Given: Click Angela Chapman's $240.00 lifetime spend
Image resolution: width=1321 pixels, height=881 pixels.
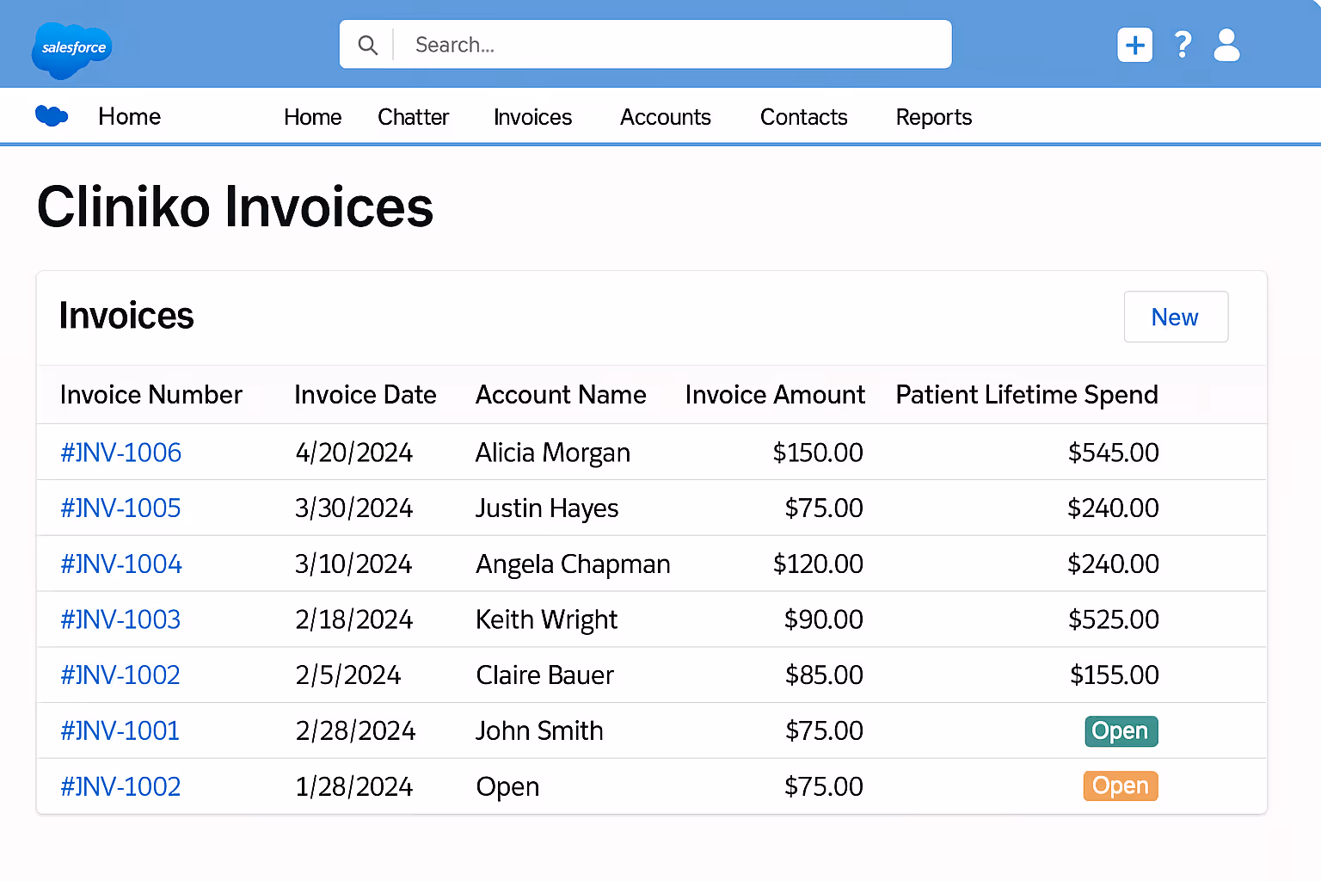Looking at the screenshot, I should 1113,564.
